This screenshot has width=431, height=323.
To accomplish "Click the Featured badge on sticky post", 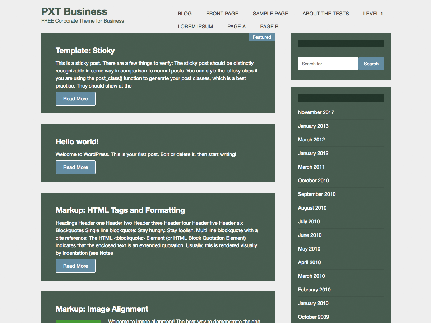I will pos(261,37).
